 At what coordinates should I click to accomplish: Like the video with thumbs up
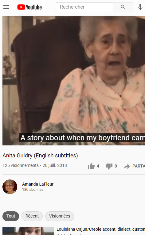point(91,166)
